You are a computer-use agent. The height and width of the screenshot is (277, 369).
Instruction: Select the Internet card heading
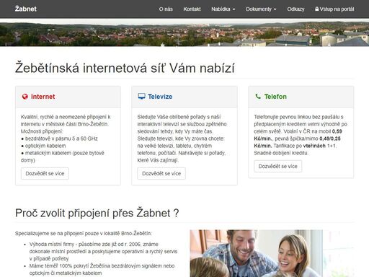(43, 97)
